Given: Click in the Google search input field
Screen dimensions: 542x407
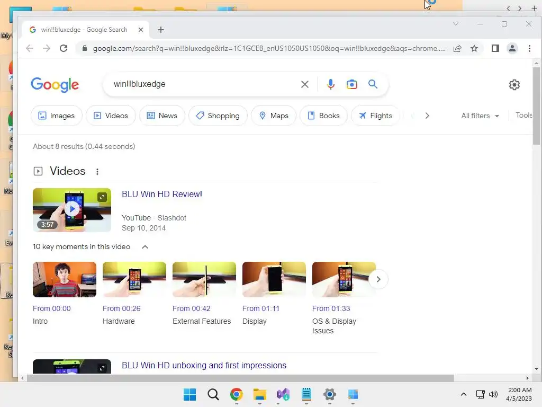Looking at the screenshot, I should [x=204, y=84].
